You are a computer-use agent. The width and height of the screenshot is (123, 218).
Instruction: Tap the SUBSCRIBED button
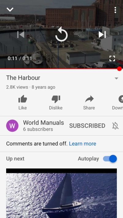pos(87,126)
